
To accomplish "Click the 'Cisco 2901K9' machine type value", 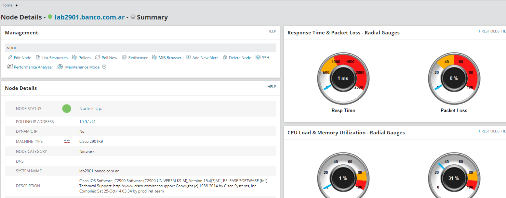I will 91,142.
